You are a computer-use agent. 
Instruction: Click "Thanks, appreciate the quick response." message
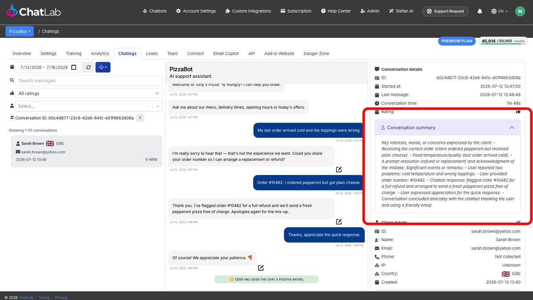click(324, 235)
